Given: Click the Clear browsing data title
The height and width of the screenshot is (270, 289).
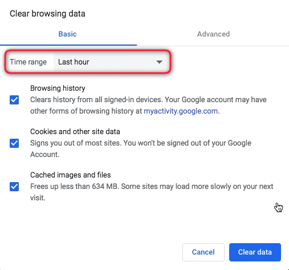Looking at the screenshot, I should point(47,14).
